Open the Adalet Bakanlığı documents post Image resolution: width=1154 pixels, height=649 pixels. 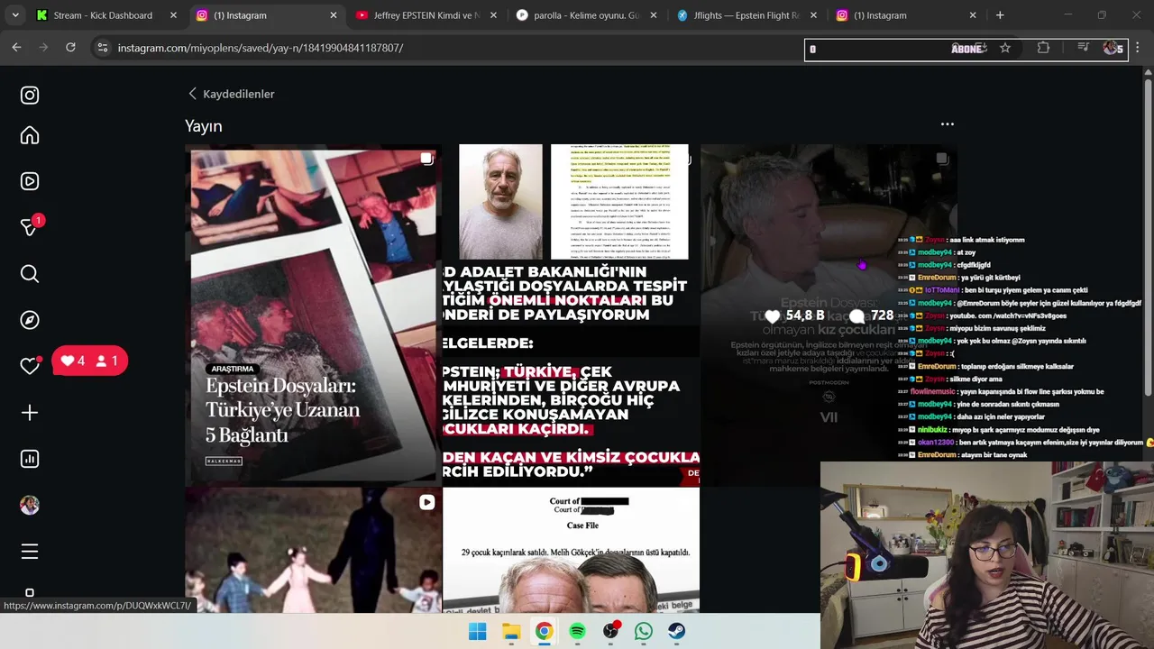[x=571, y=314]
